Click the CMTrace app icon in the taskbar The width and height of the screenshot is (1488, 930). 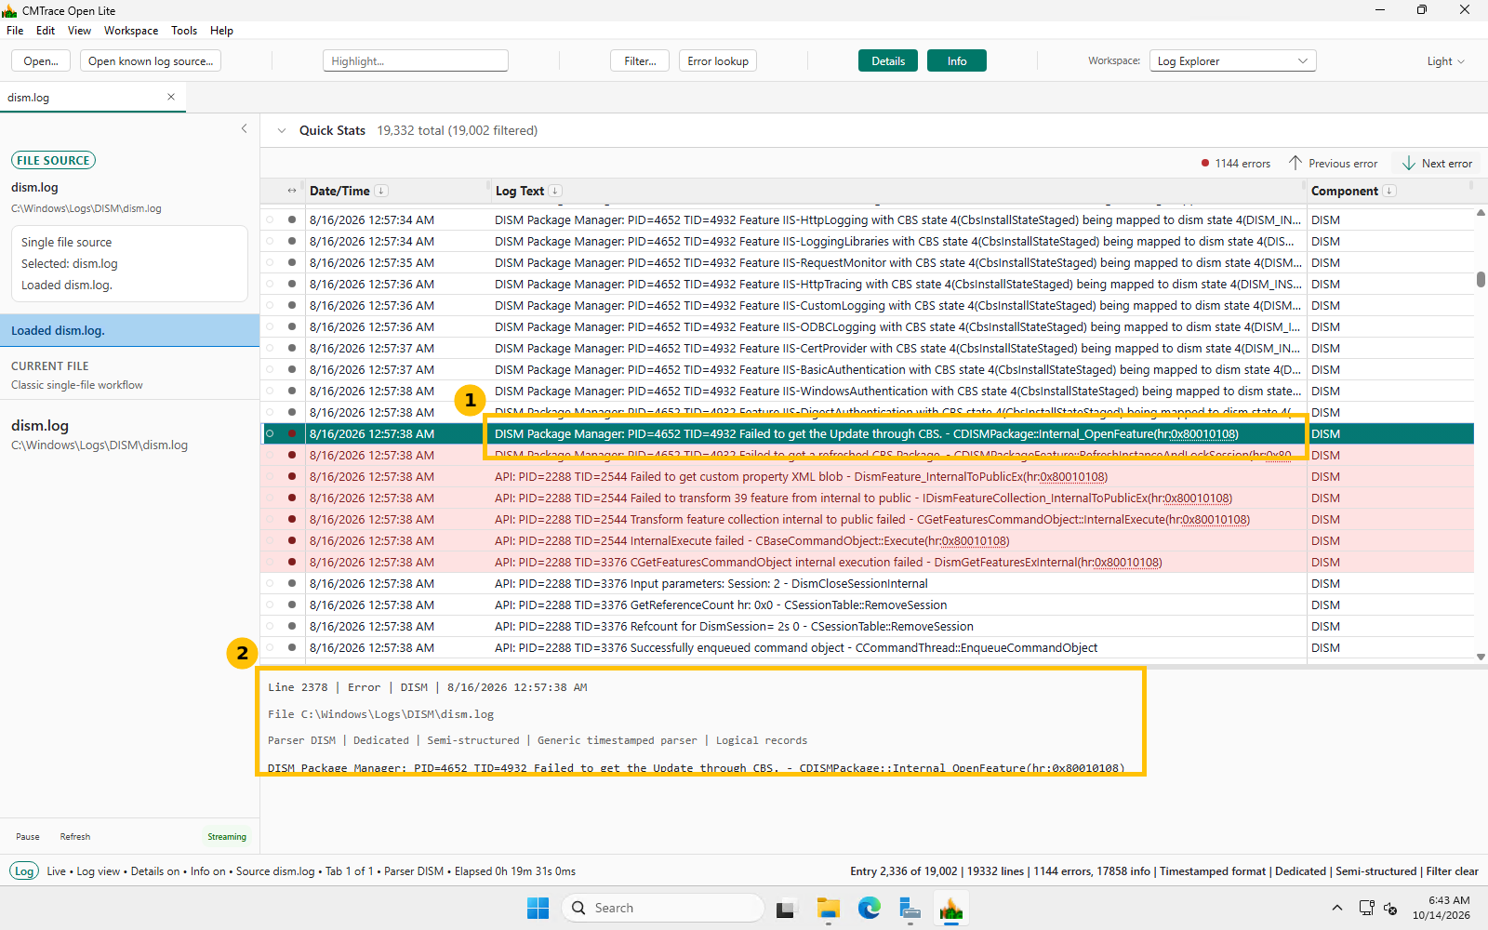(950, 908)
